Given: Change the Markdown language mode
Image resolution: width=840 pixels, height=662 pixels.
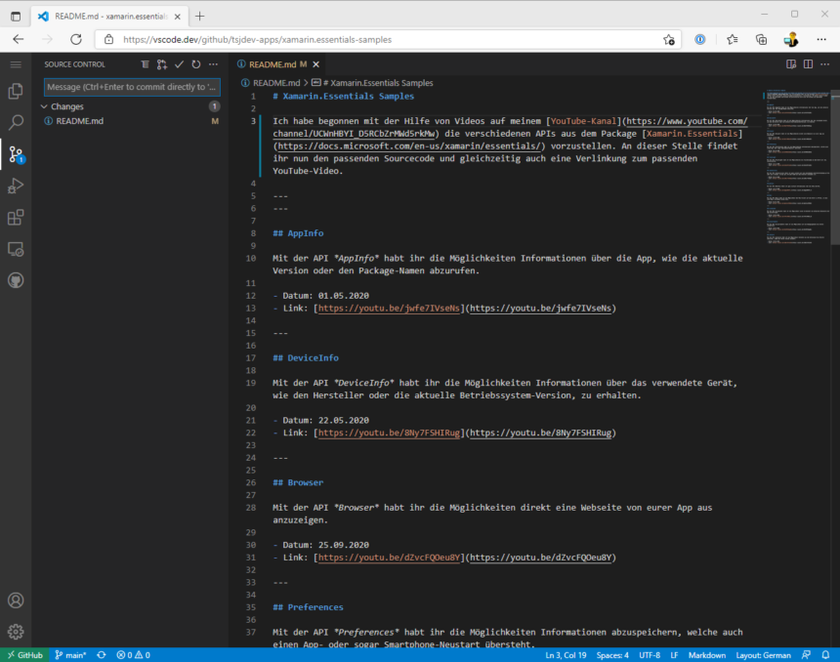Looking at the screenshot, I should pyautogui.click(x=706, y=654).
